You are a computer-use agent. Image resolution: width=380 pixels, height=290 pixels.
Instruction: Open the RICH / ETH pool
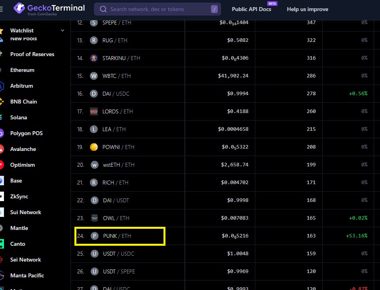pyautogui.click(x=115, y=183)
